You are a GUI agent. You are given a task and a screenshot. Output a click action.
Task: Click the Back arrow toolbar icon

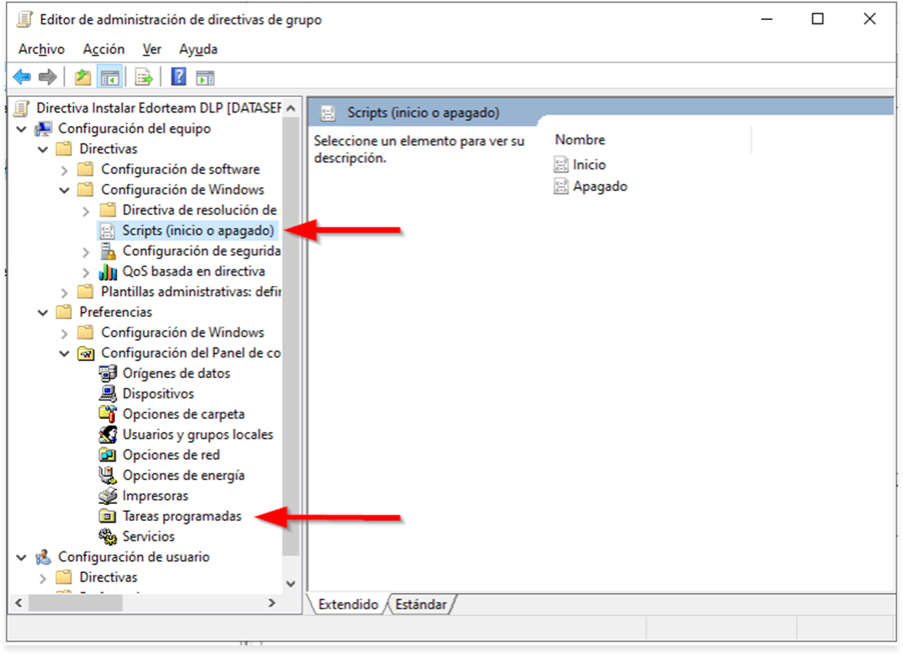22,76
